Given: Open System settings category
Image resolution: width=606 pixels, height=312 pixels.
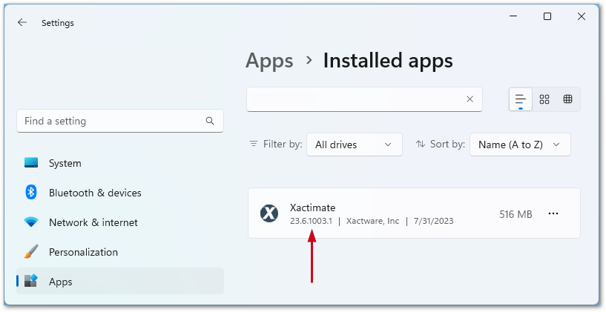Looking at the screenshot, I should (120, 163).
